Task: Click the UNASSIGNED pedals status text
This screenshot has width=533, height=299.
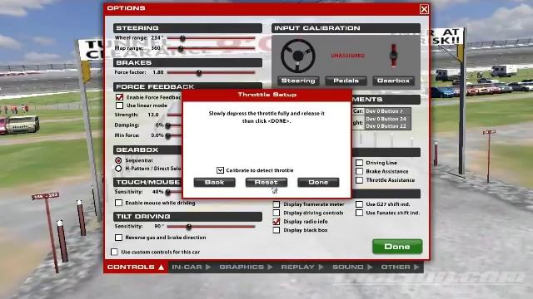Action: (348, 56)
